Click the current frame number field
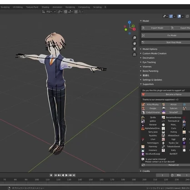The width and height of the screenshot is (190, 190). (x=163, y=175)
